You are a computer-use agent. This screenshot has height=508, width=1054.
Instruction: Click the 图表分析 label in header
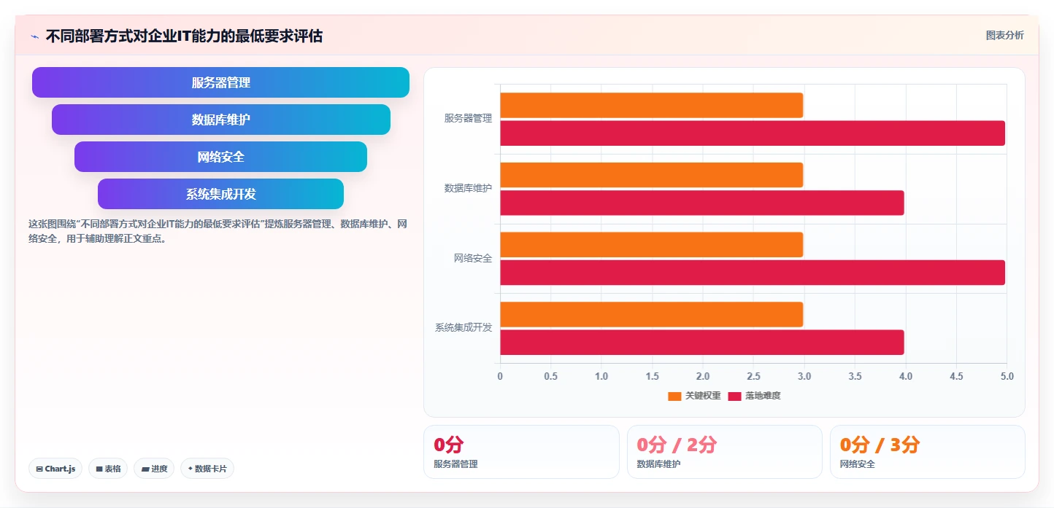tap(1004, 35)
